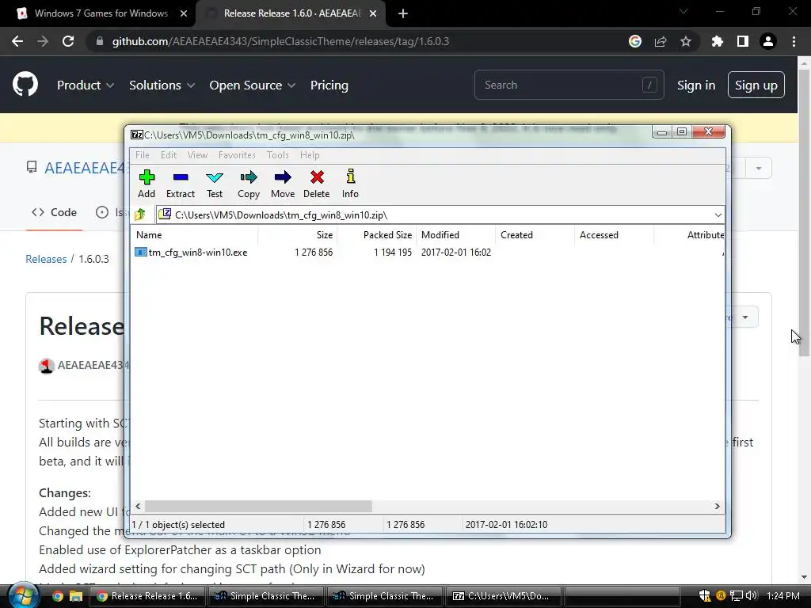Expand the Open Source dropdown on GitHub

pos(253,85)
